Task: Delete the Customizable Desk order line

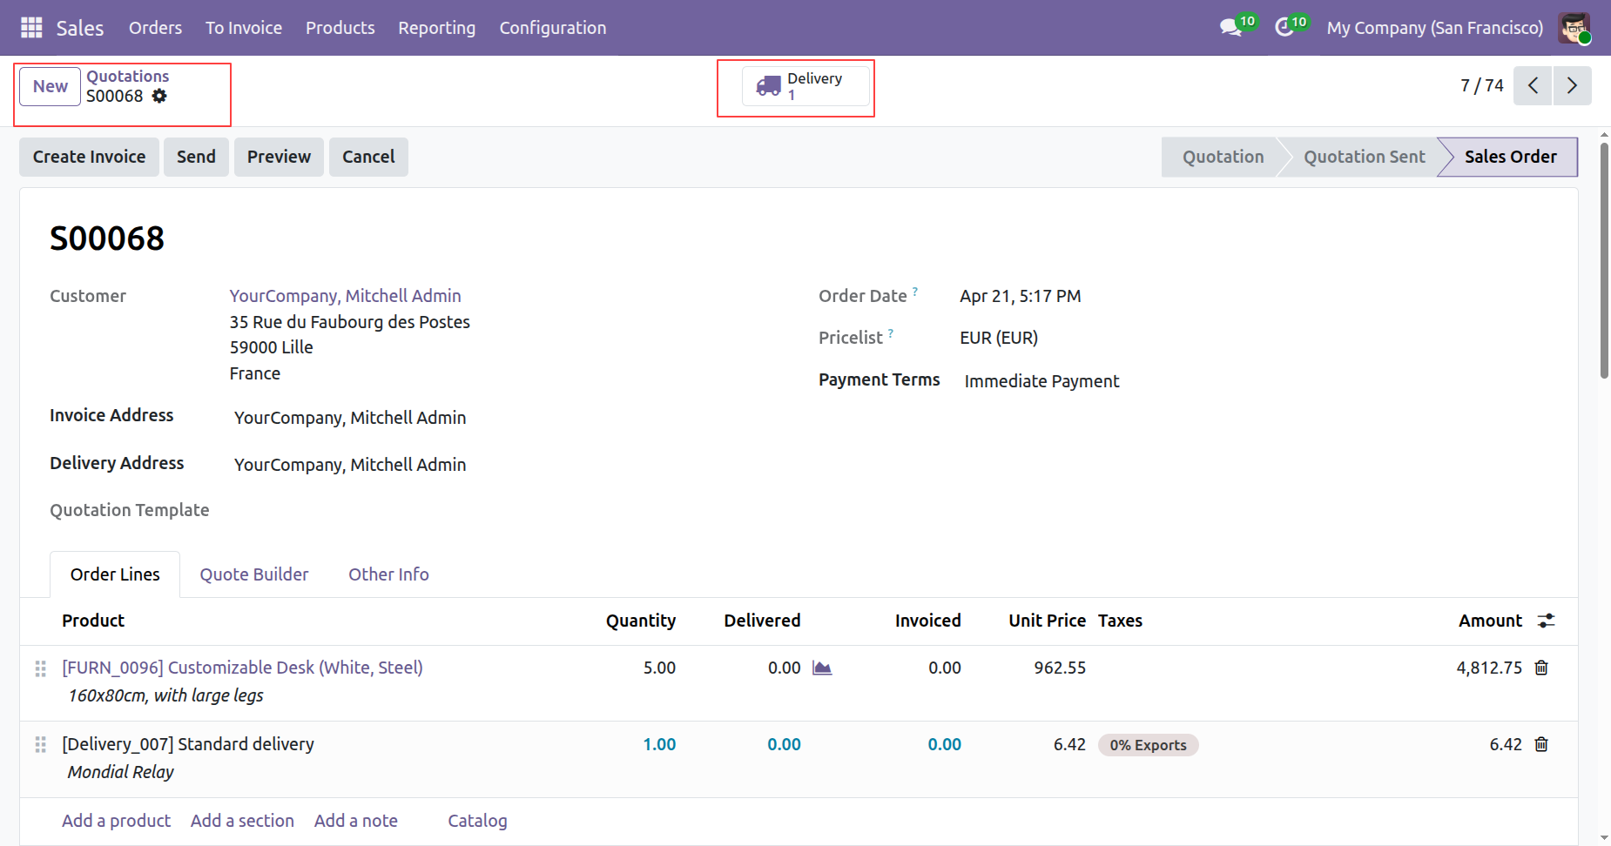Action: click(x=1541, y=668)
